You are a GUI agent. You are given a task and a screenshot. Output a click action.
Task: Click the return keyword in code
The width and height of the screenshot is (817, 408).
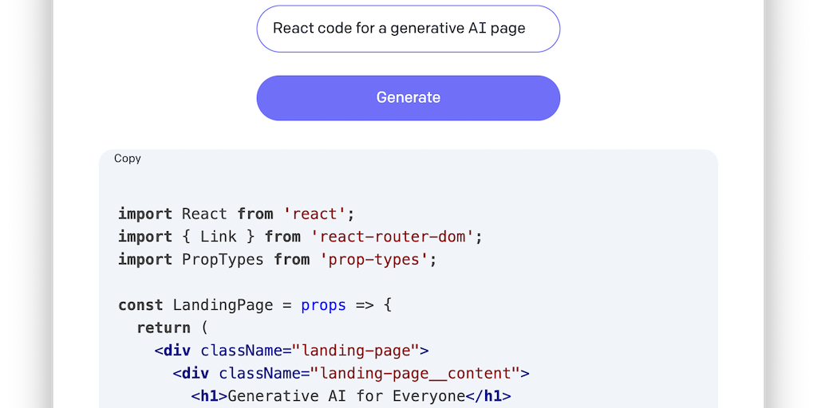[x=164, y=328]
